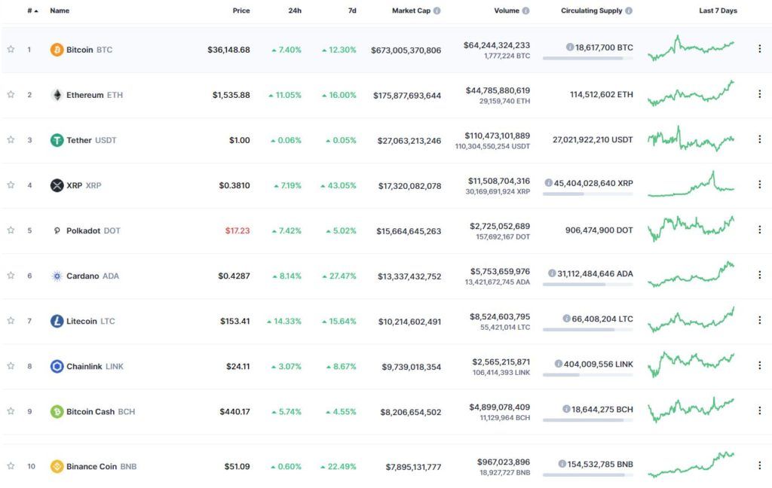Viewport: 772px width, 488px height.
Task: Open the Polkadot DOT coin name link
Action: point(93,230)
